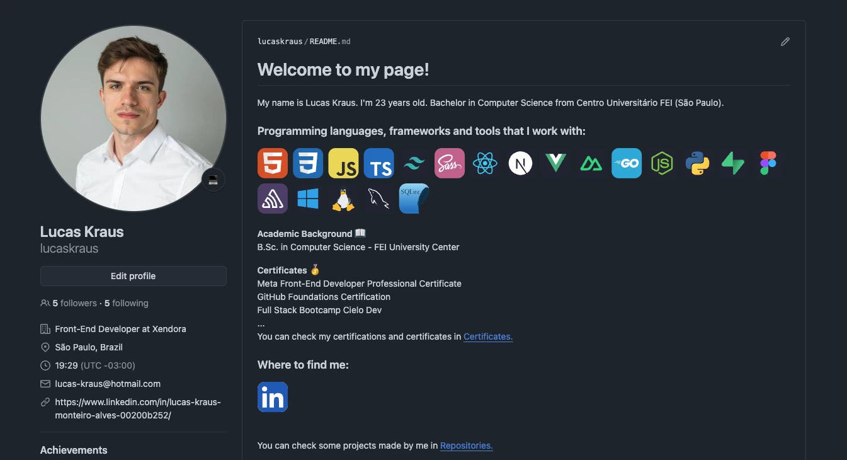Open the LinkedIn profile icon

pyautogui.click(x=272, y=397)
